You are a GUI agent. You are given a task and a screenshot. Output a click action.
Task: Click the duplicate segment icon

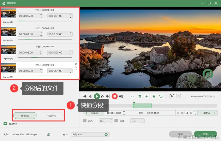[154, 96]
